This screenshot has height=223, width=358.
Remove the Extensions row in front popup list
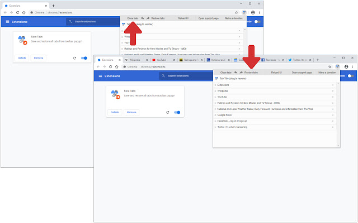point(332,85)
